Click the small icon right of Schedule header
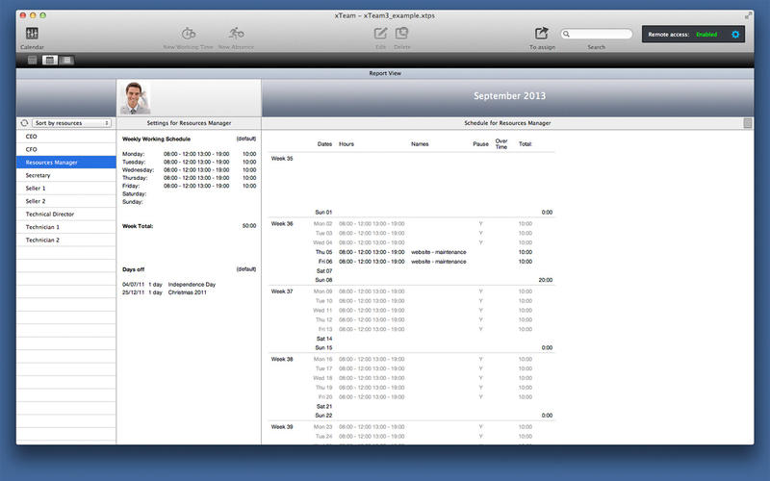 pos(748,123)
